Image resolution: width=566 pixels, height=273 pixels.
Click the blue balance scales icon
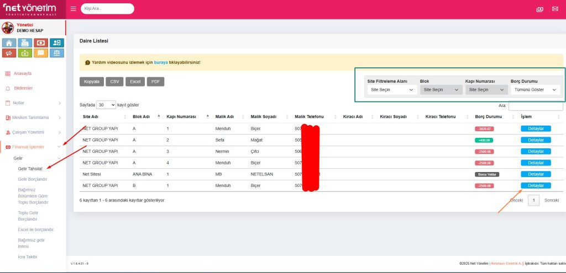(57, 53)
